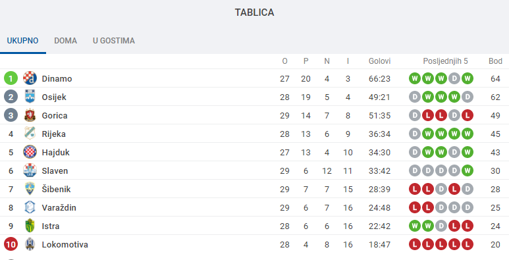Select the Rijeka club crest icon

point(30,134)
